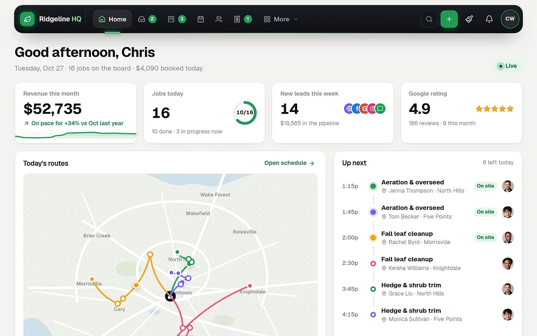Click crew avatar on Keisha Williams row
Viewport: 537px width, 336px height.
(x=507, y=263)
